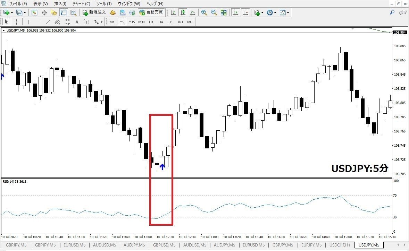This screenshot has height=251, width=409.
Task: Select the D1 timeframe
Action: (170, 22)
